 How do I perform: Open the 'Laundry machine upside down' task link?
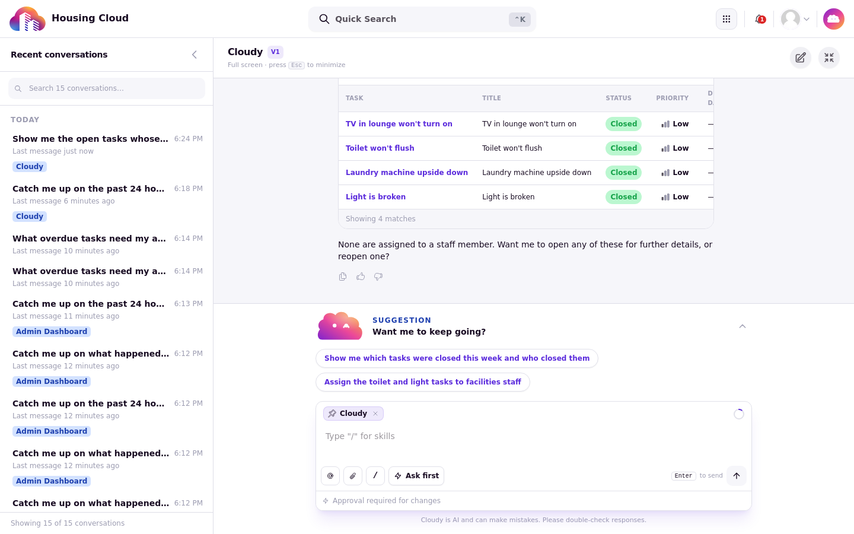tap(407, 173)
